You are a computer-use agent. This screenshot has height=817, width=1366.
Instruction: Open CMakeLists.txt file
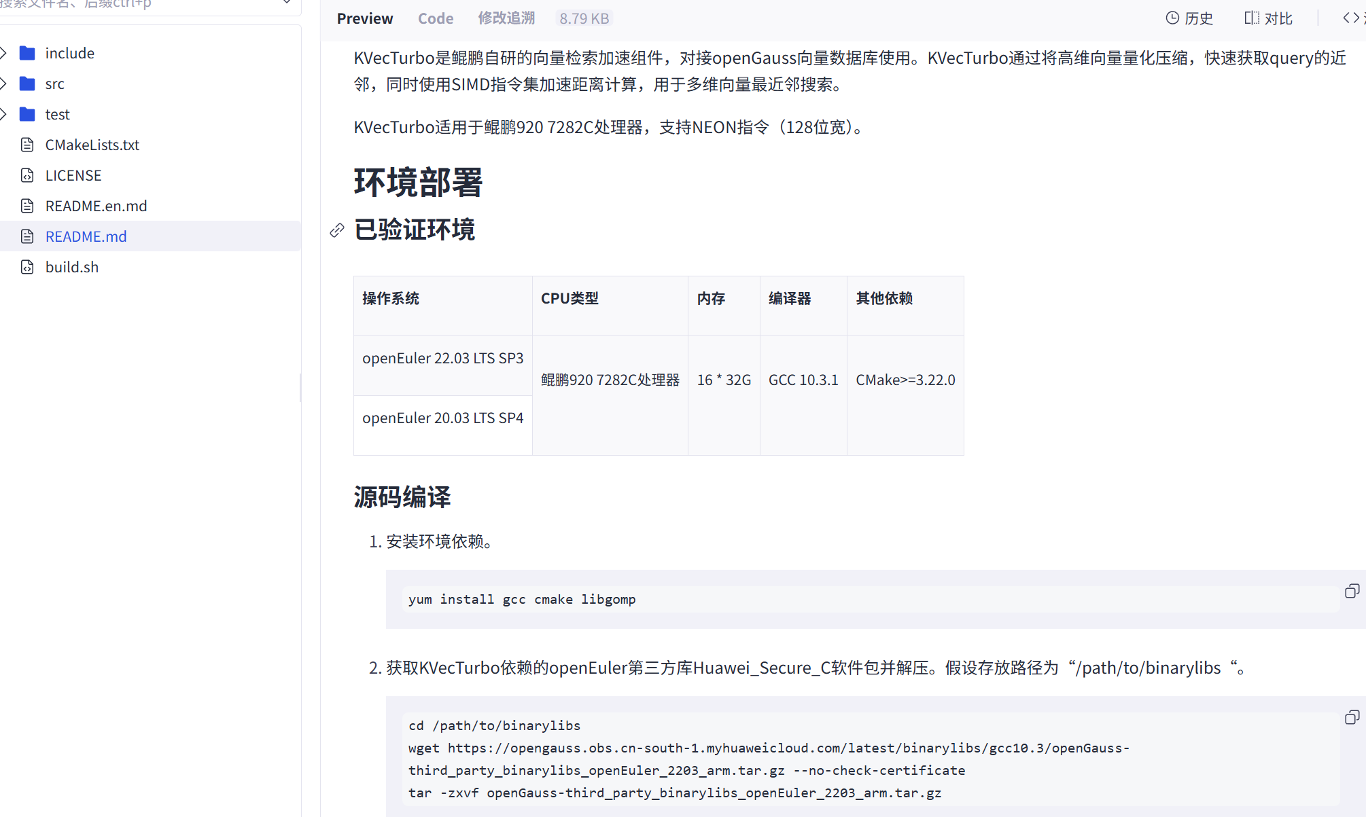coord(92,145)
